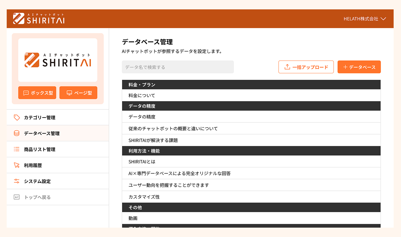This screenshot has width=401, height=237.
Task: Click the SHIRITAI logo card in sidebar
Action: (x=58, y=60)
